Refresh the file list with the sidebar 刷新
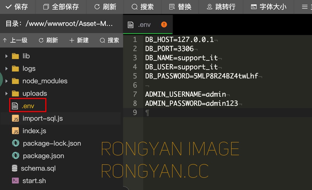The image size is (312, 190). (x=48, y=40)
